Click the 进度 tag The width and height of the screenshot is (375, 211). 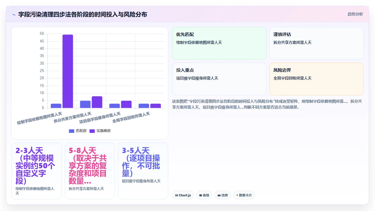point(223,195)
